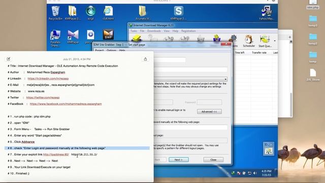The image size is (325, 183).
Task: Click the Advanced << button
Action: [209, 112]
